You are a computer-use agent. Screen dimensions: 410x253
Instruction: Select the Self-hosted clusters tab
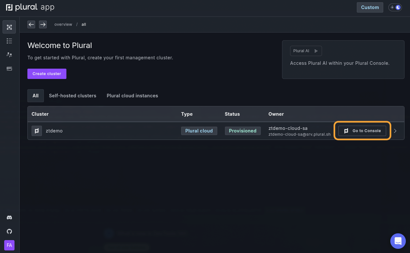click(x=73, y=96)
